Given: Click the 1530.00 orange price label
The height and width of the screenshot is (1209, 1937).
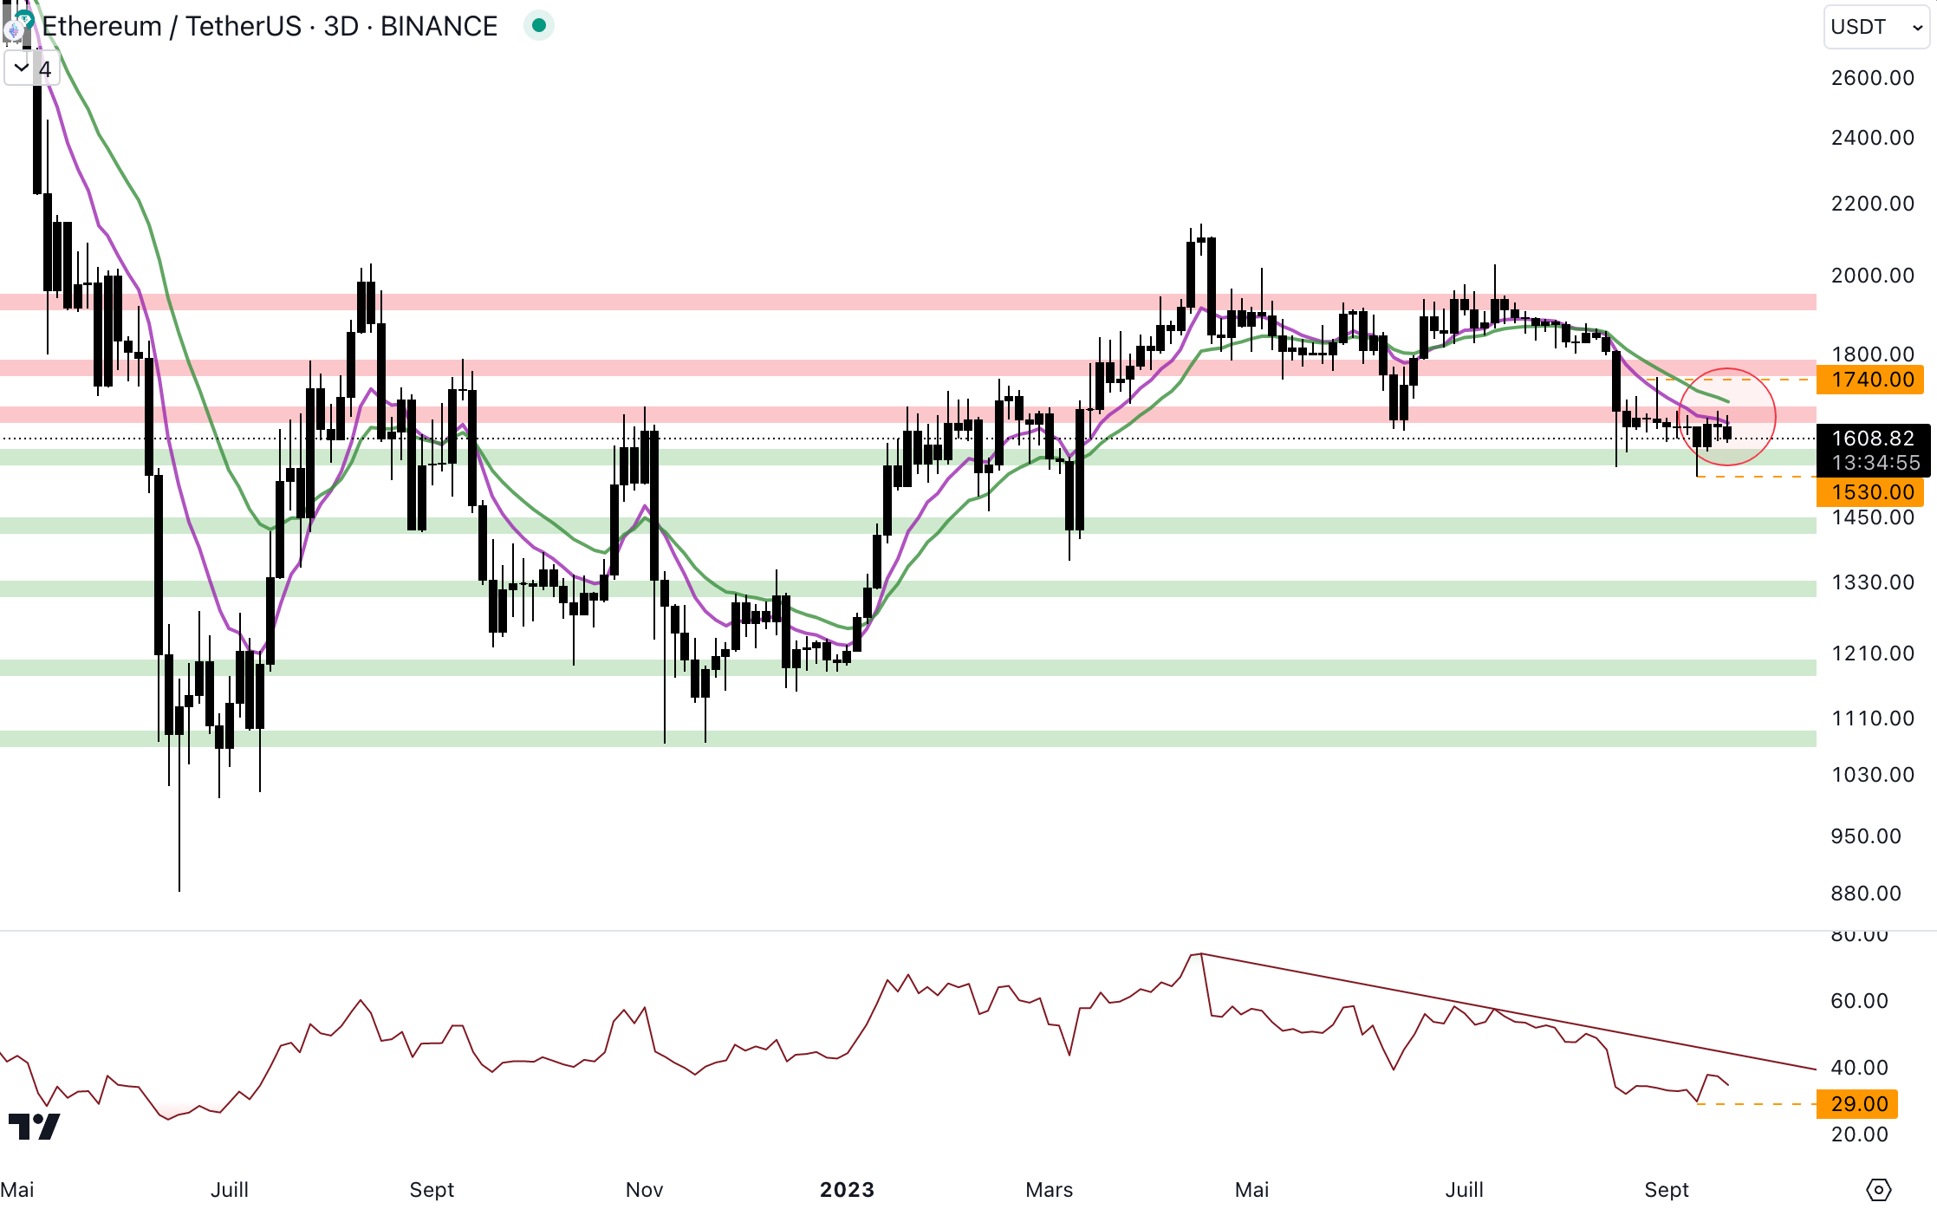Looking at the screenshot, I should (x=1870, y=492).
